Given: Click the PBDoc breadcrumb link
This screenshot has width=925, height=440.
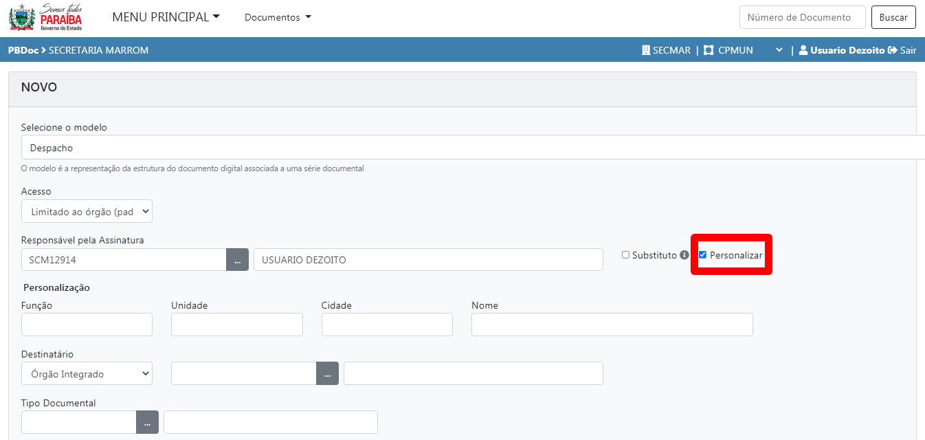Looking at the screenshot, I should click(x=23, y=50).
